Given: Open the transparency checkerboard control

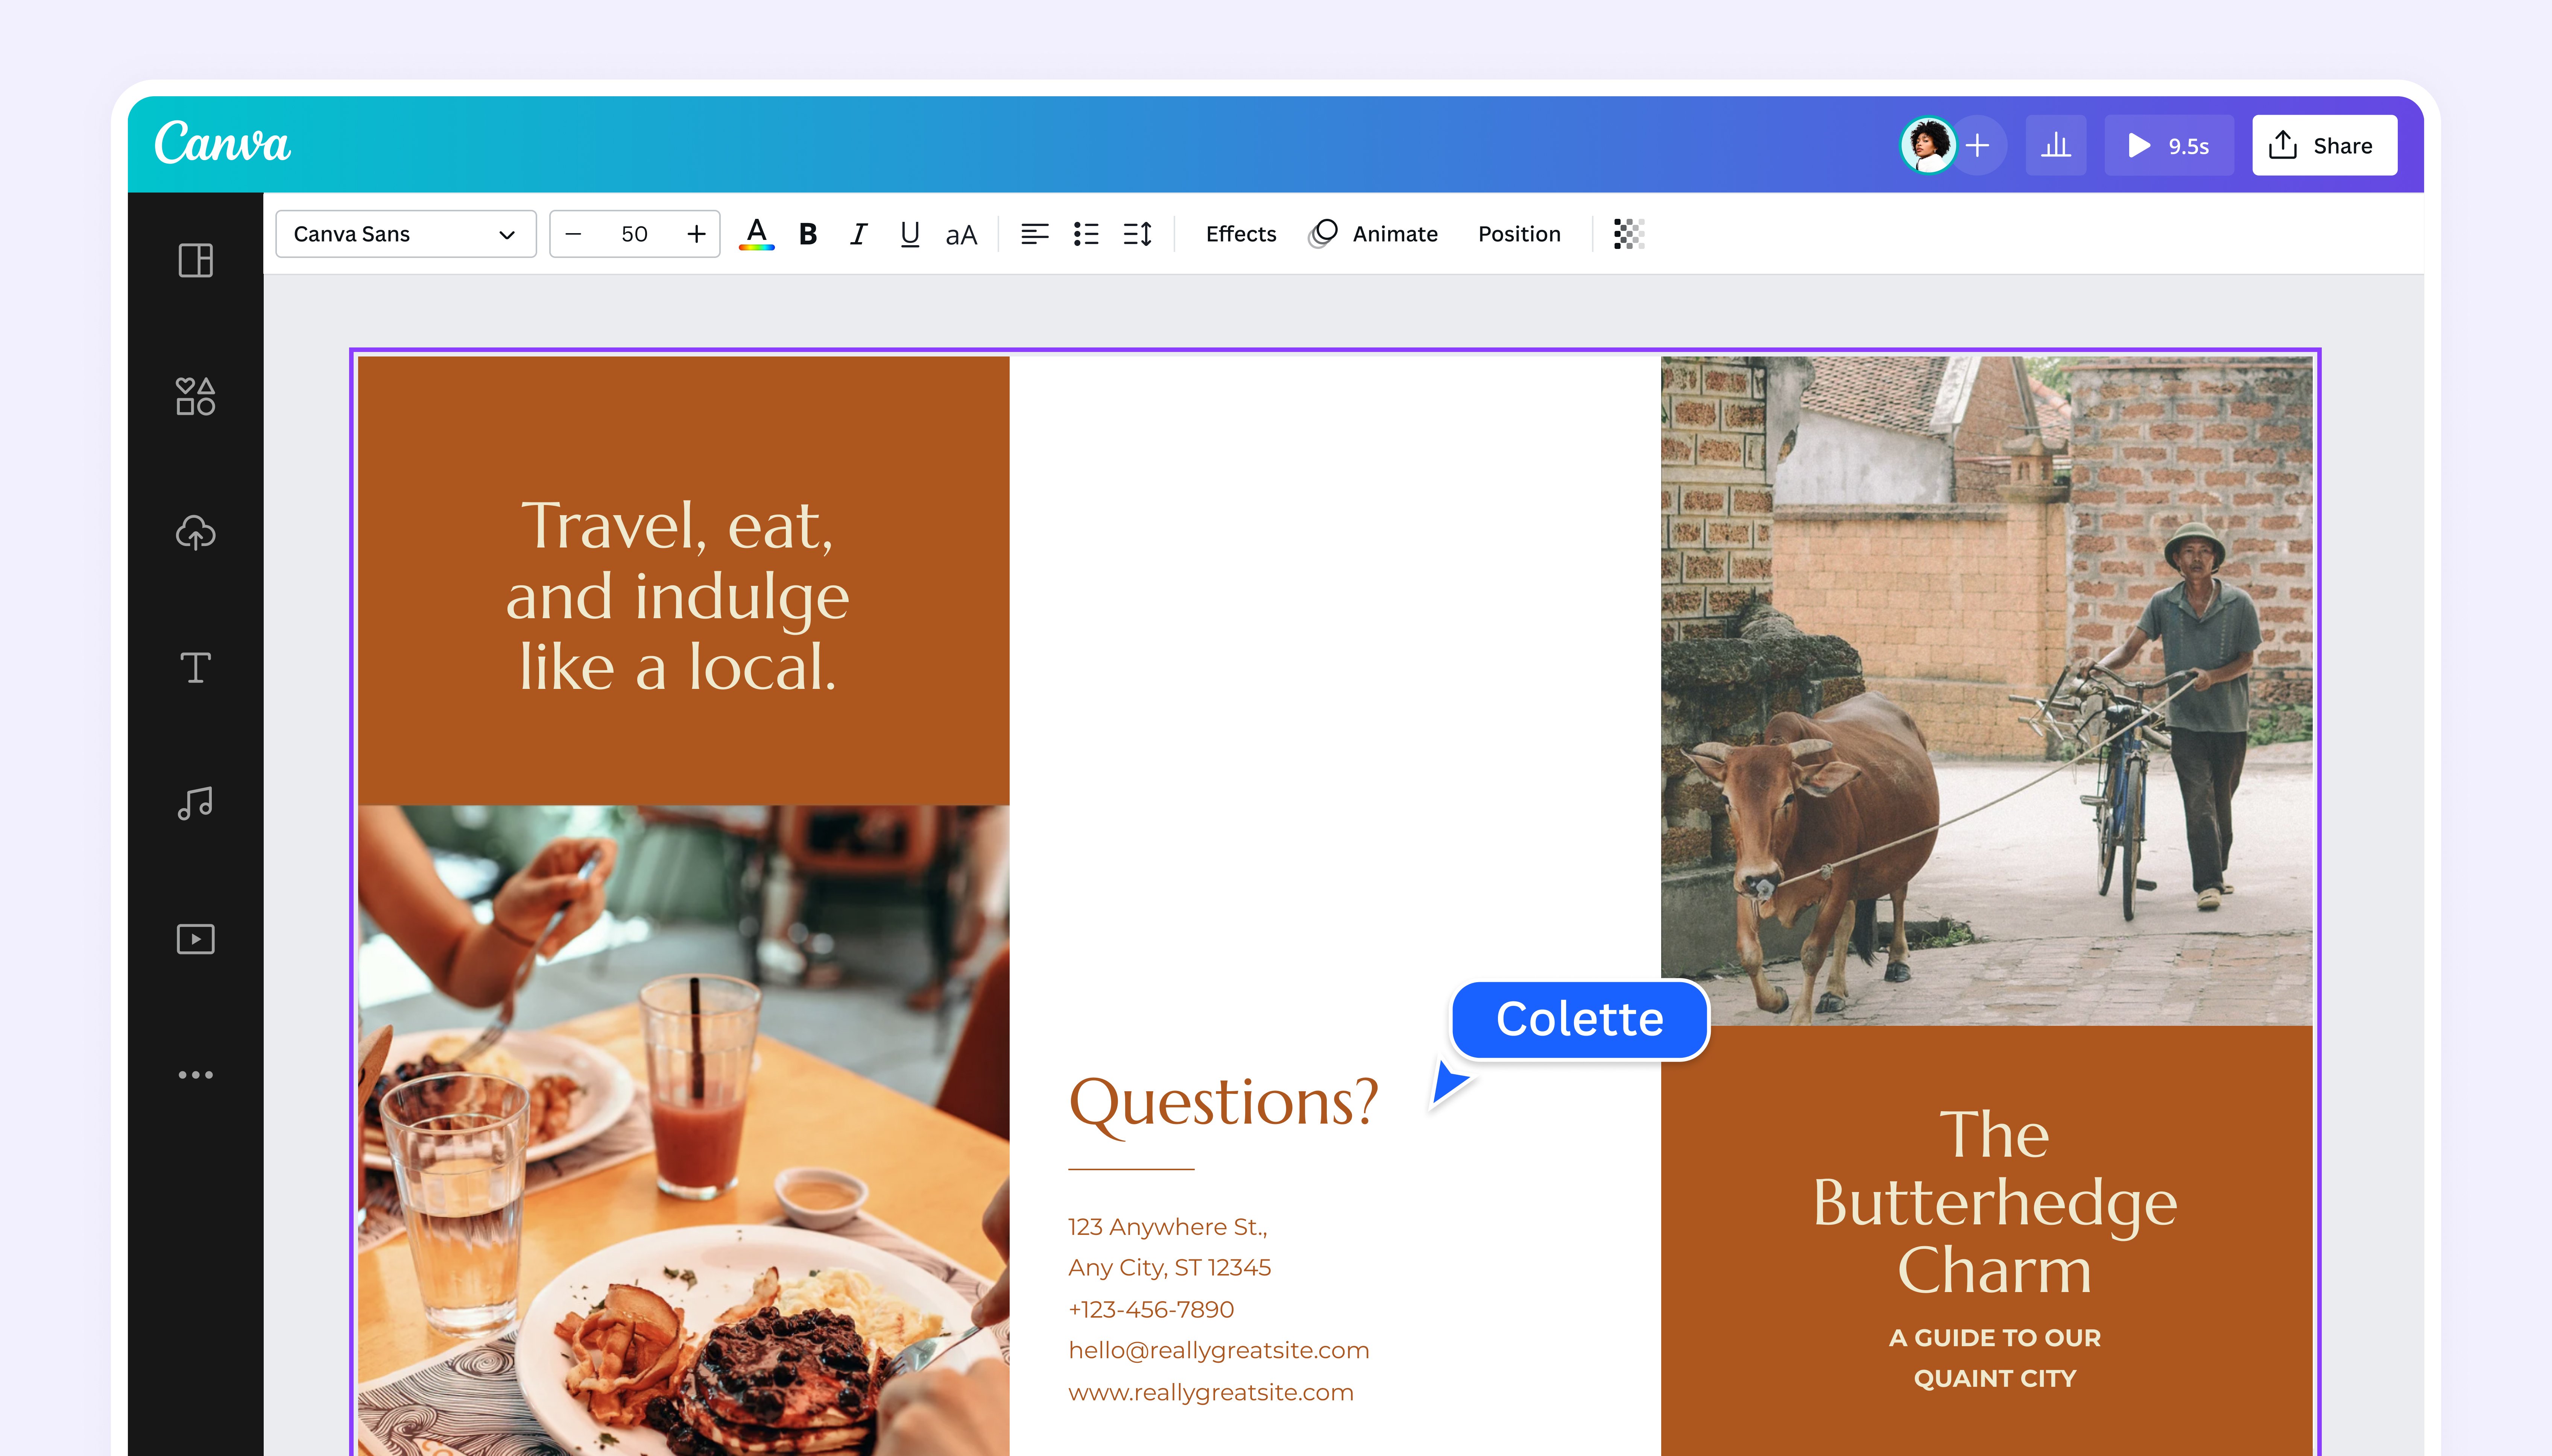Looking at the screenshot, I should (1628, 234).
